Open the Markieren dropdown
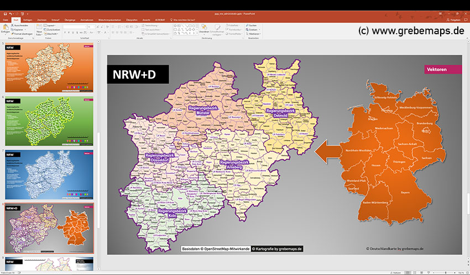 (254, 34)
